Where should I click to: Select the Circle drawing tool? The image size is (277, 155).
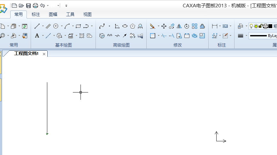pos(56,26)
